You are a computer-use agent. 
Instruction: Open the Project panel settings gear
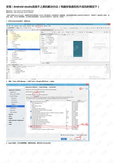coord(37,30)
